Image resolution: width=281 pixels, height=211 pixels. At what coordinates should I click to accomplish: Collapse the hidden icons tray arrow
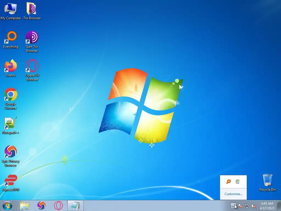[x=233, y=206]
